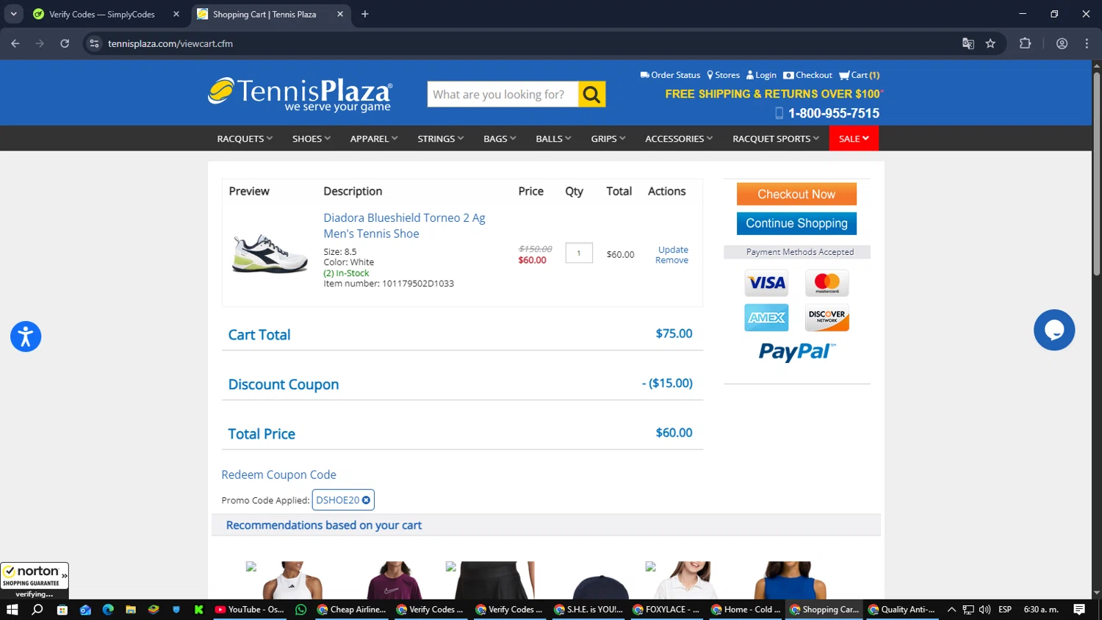This screenshot has width=1102, height=620.
Task: Open the accessibility widget icon
Action: point(26,337)
